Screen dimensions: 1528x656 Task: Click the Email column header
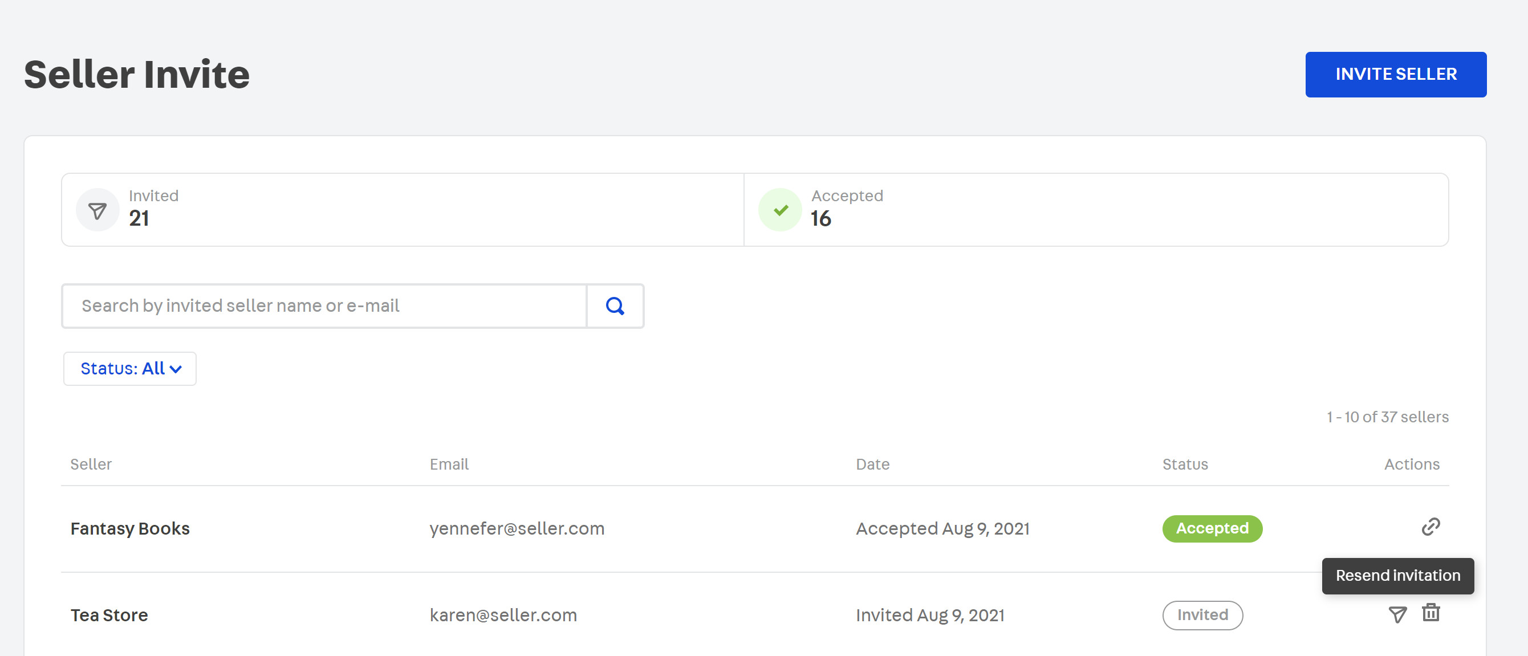click(449, 465)
